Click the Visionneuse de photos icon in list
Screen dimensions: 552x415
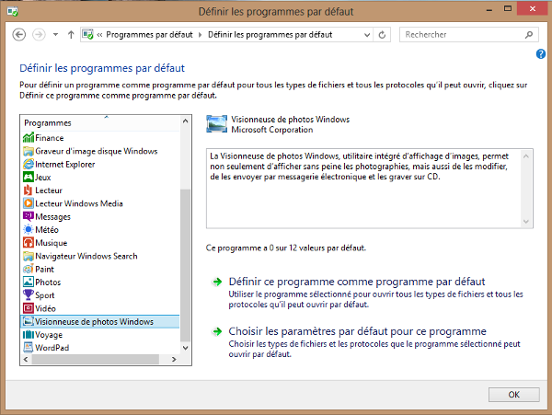pos(29,321)
